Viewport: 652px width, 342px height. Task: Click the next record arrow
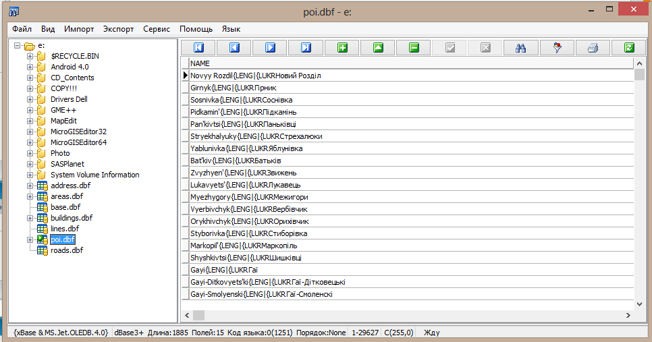(x=270, y=47)
